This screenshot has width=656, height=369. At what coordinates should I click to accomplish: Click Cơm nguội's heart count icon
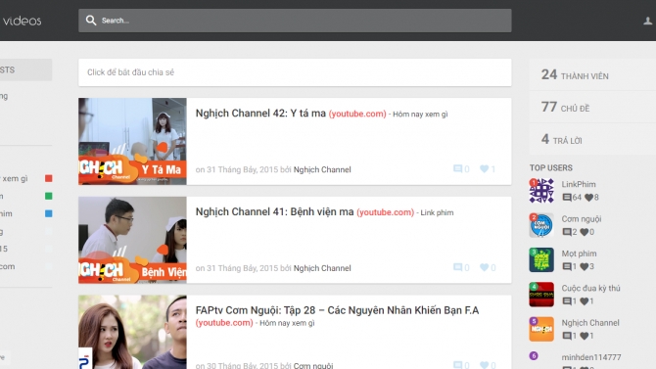[585, 232]
